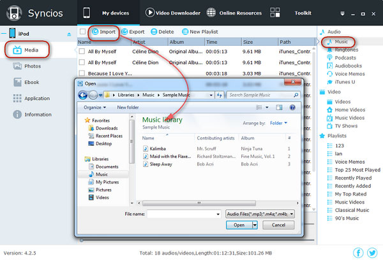
Task: Eject the iPod device
Action: pos(69,34)
